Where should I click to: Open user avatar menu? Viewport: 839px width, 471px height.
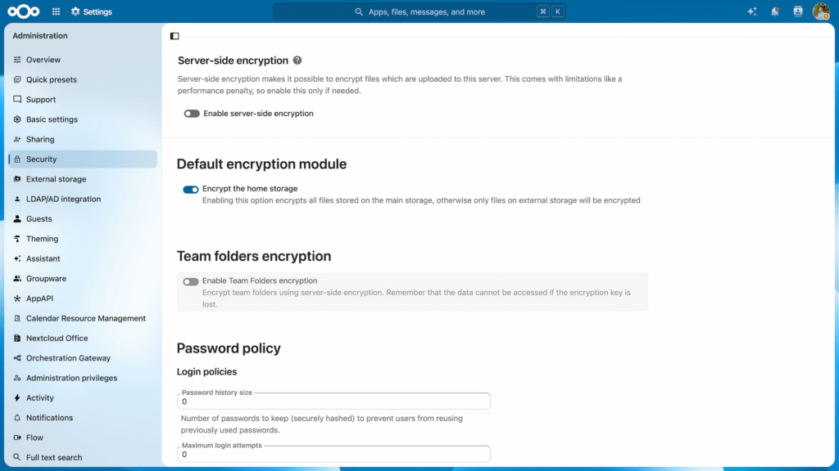[821, 11]
